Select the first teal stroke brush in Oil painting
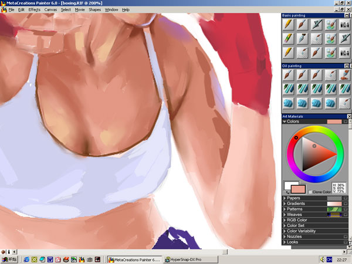The image size is (352, 264). coord(288,89)
